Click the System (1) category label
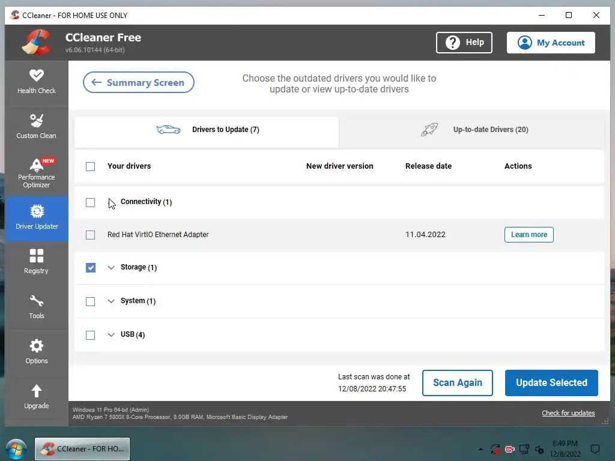Viewport: 615px width, 461px height. [x=138, y=301]
